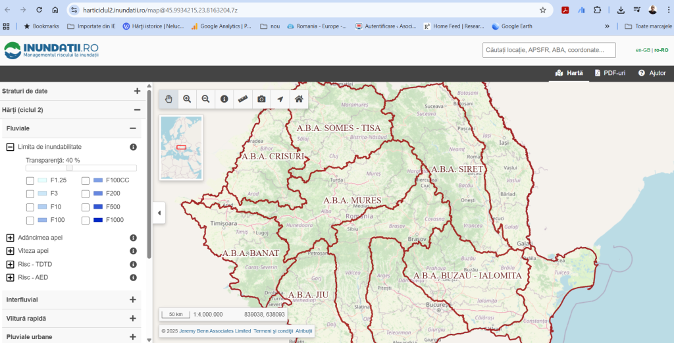The width and height of the screenshot is (674, 343).
Task: Switch language to en-GB
Action: 642,50
